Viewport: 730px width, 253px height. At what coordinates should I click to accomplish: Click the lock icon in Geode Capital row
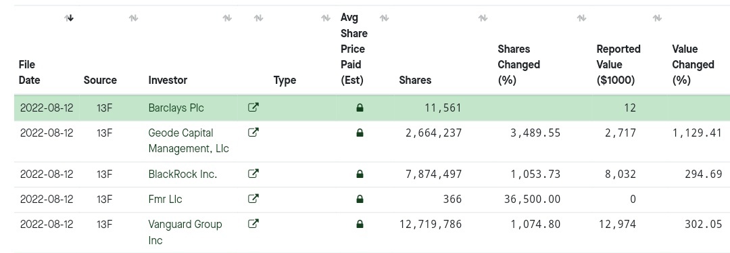coord(360,133)
